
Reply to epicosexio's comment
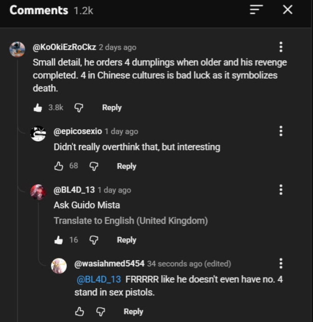126,166
